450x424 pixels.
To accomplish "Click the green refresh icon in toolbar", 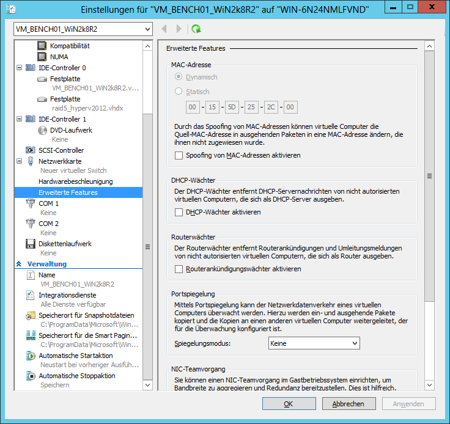I will pos(196,29).
